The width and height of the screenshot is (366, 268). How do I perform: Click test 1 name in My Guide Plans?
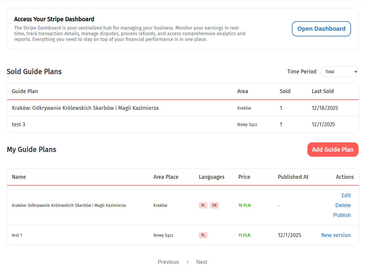[17, 235]
